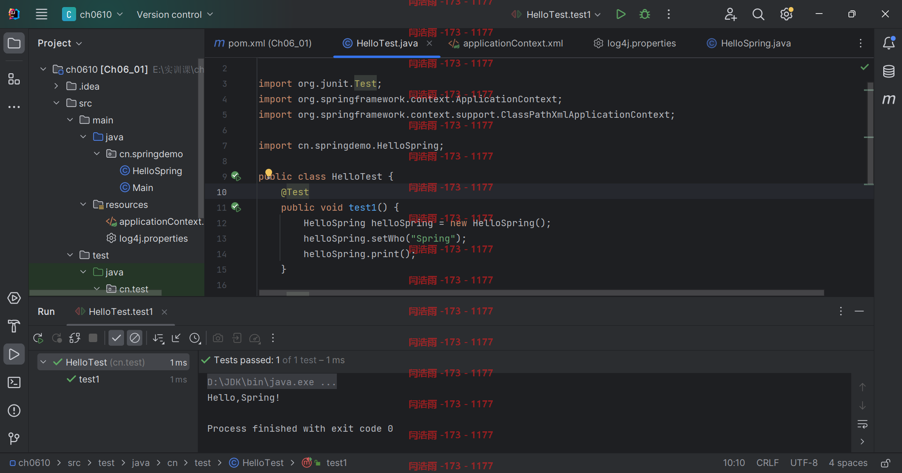Click the 10:10 caret position

pos(734,463)
